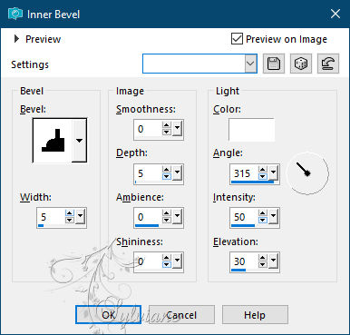Click the bevel profile shape thumbnail
Screen dimensions: 350x335
[53, 141]
